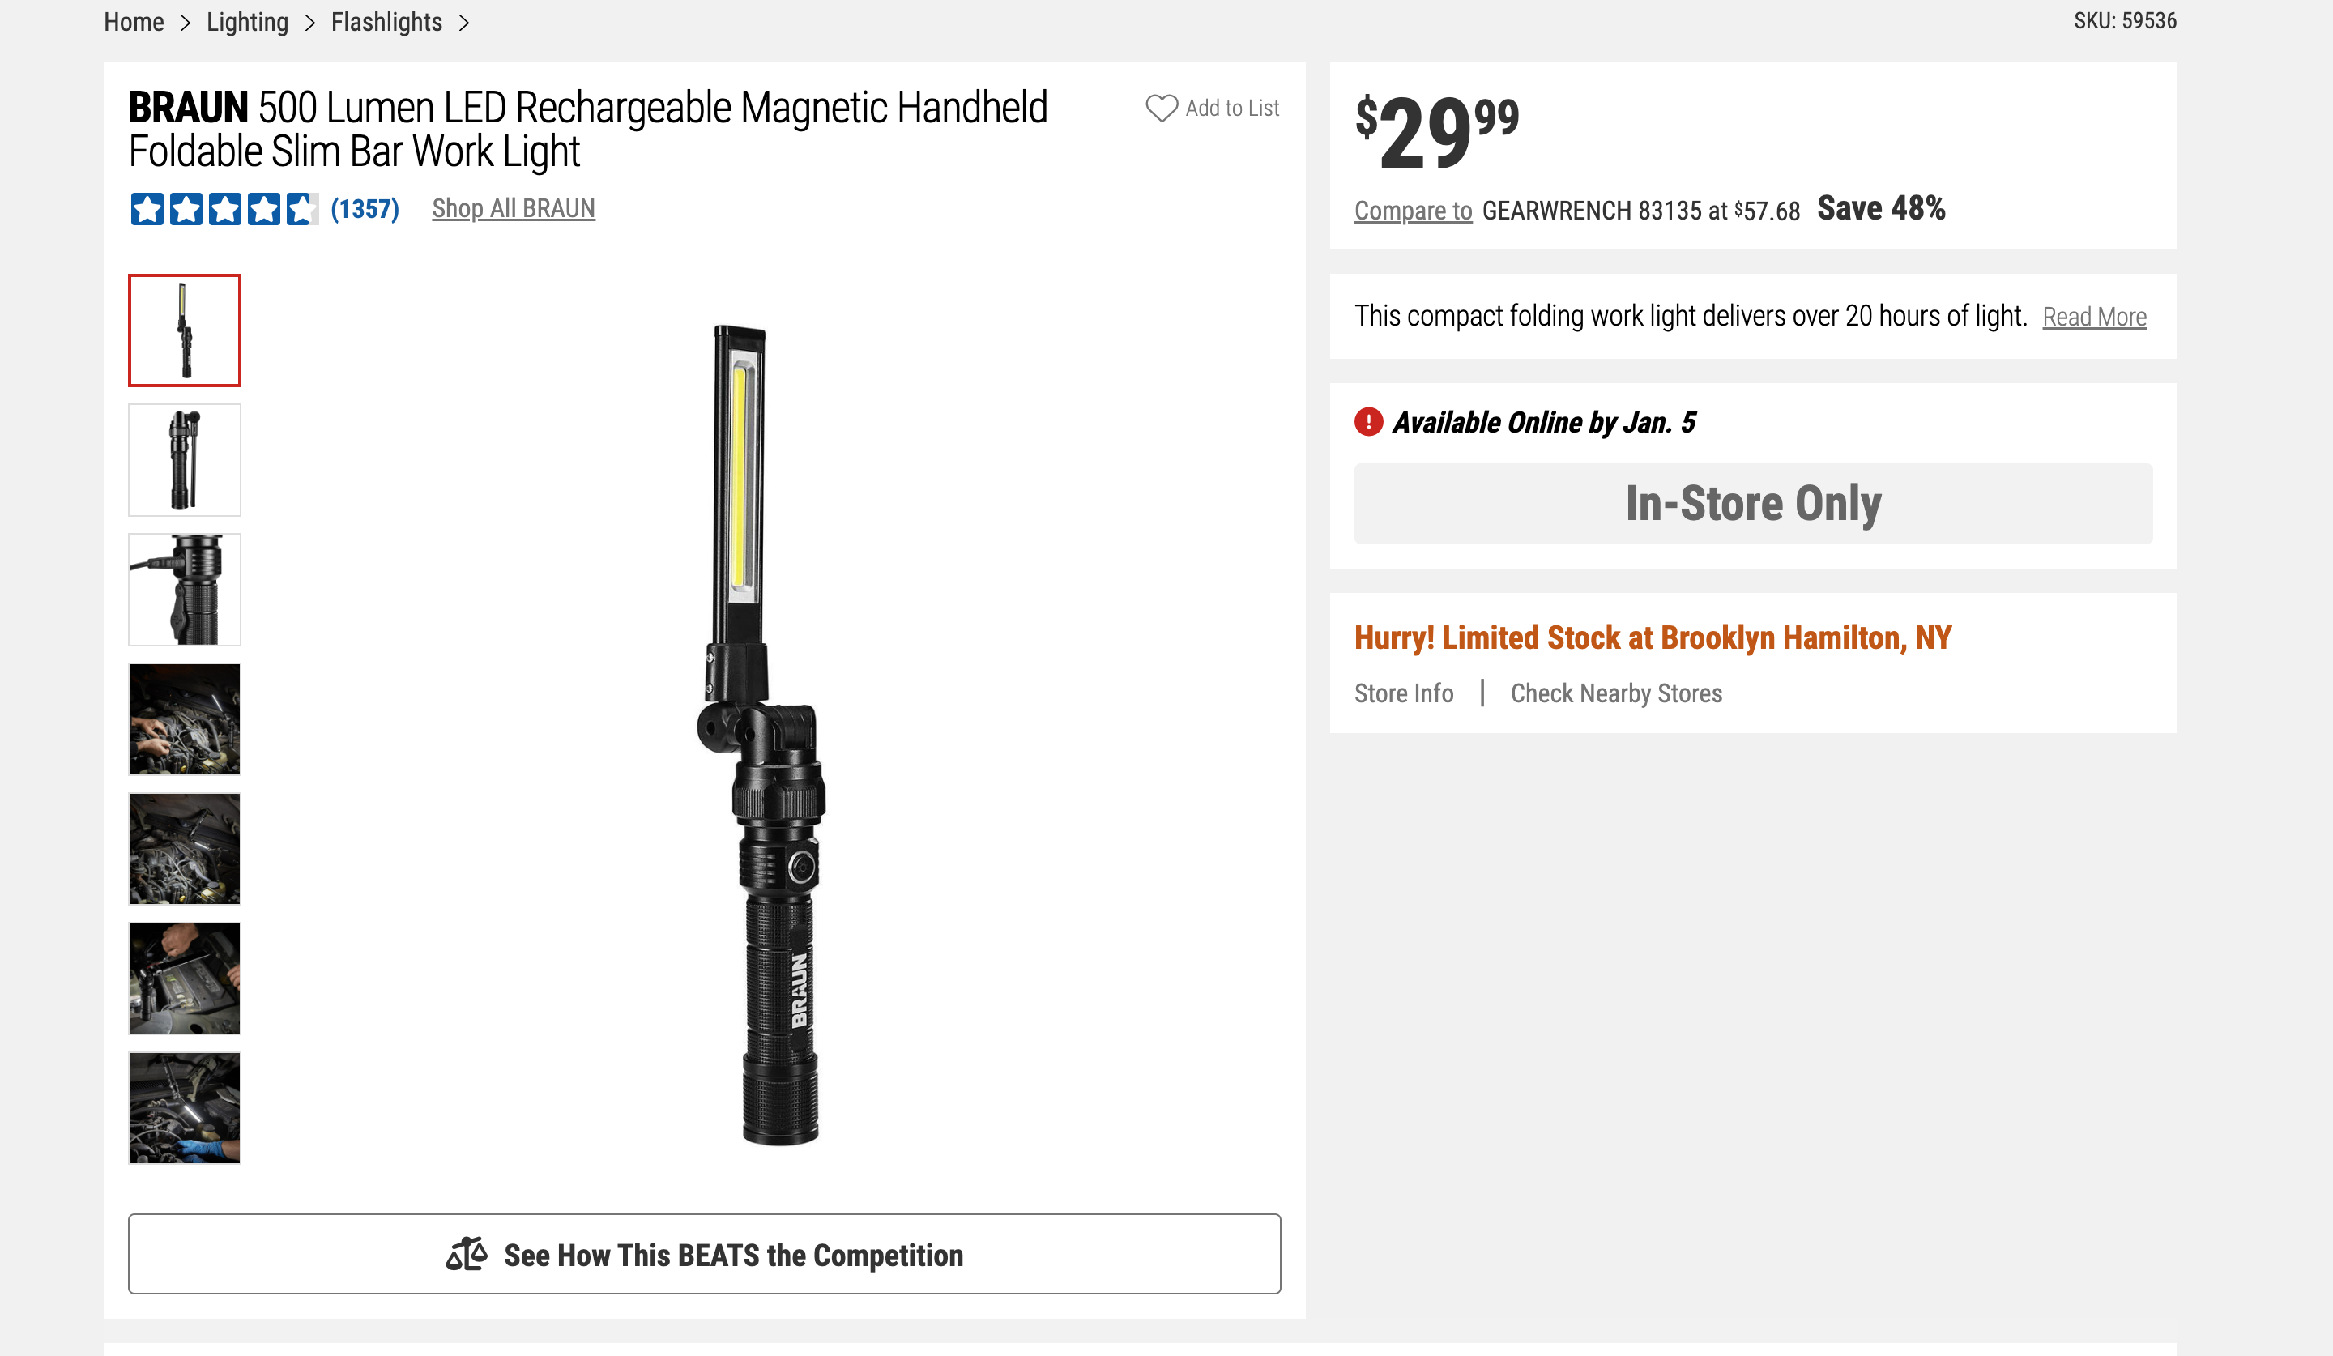2333x1356 pixels.
Task: Click the red availability alert icon
Action: click(x=1368, y=422)
